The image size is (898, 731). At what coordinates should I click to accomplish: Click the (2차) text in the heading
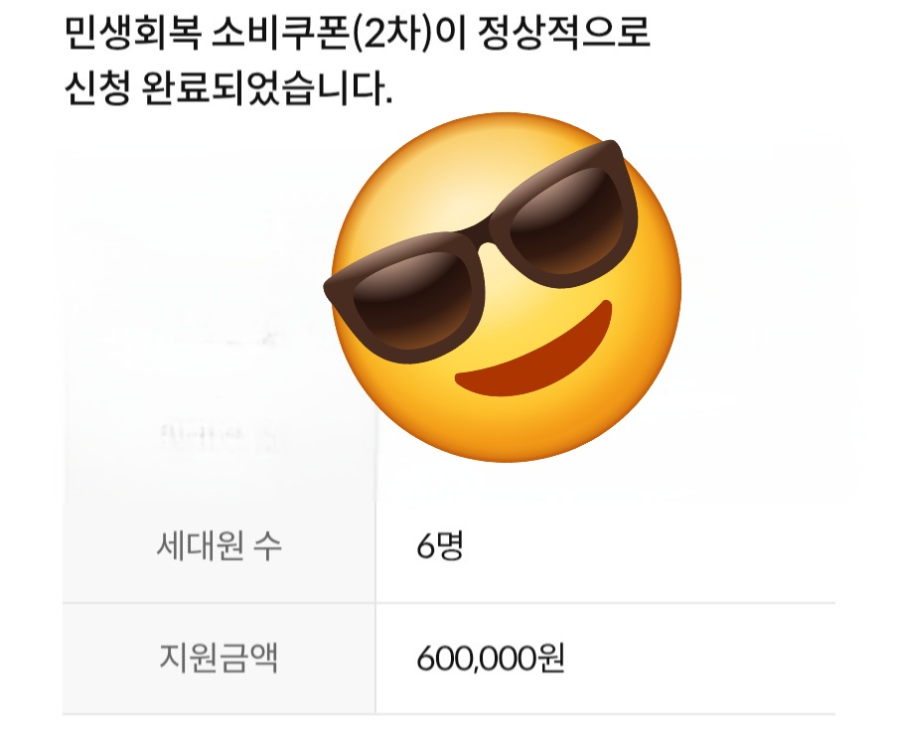coord(393,33)
